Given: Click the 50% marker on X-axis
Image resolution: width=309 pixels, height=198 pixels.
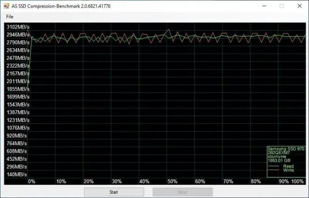Looking at the screenshot, I should tap(172, 182).
